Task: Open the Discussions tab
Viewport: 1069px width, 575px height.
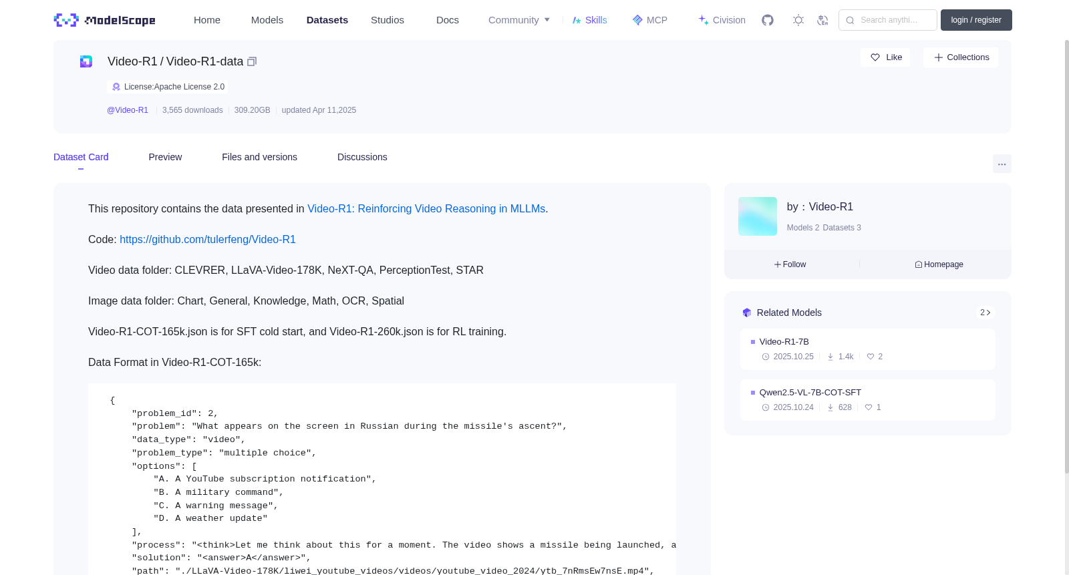Action: 362,157
